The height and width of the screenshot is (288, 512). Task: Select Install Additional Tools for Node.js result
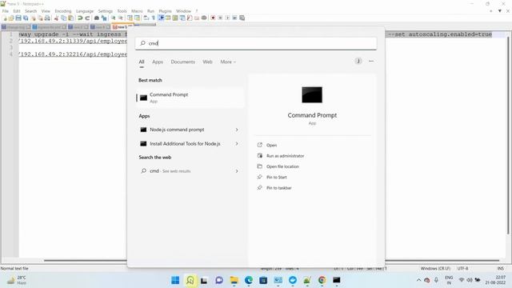click(x=185, y=144)
